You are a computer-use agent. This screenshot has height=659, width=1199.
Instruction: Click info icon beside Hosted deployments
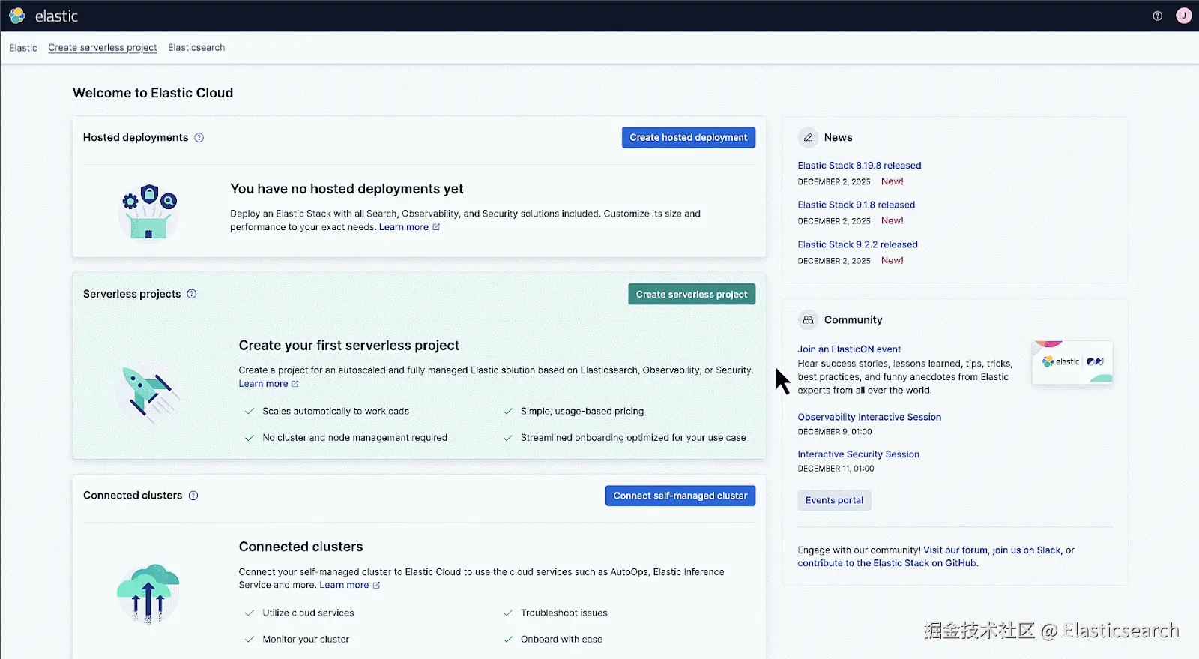(199, 138)
